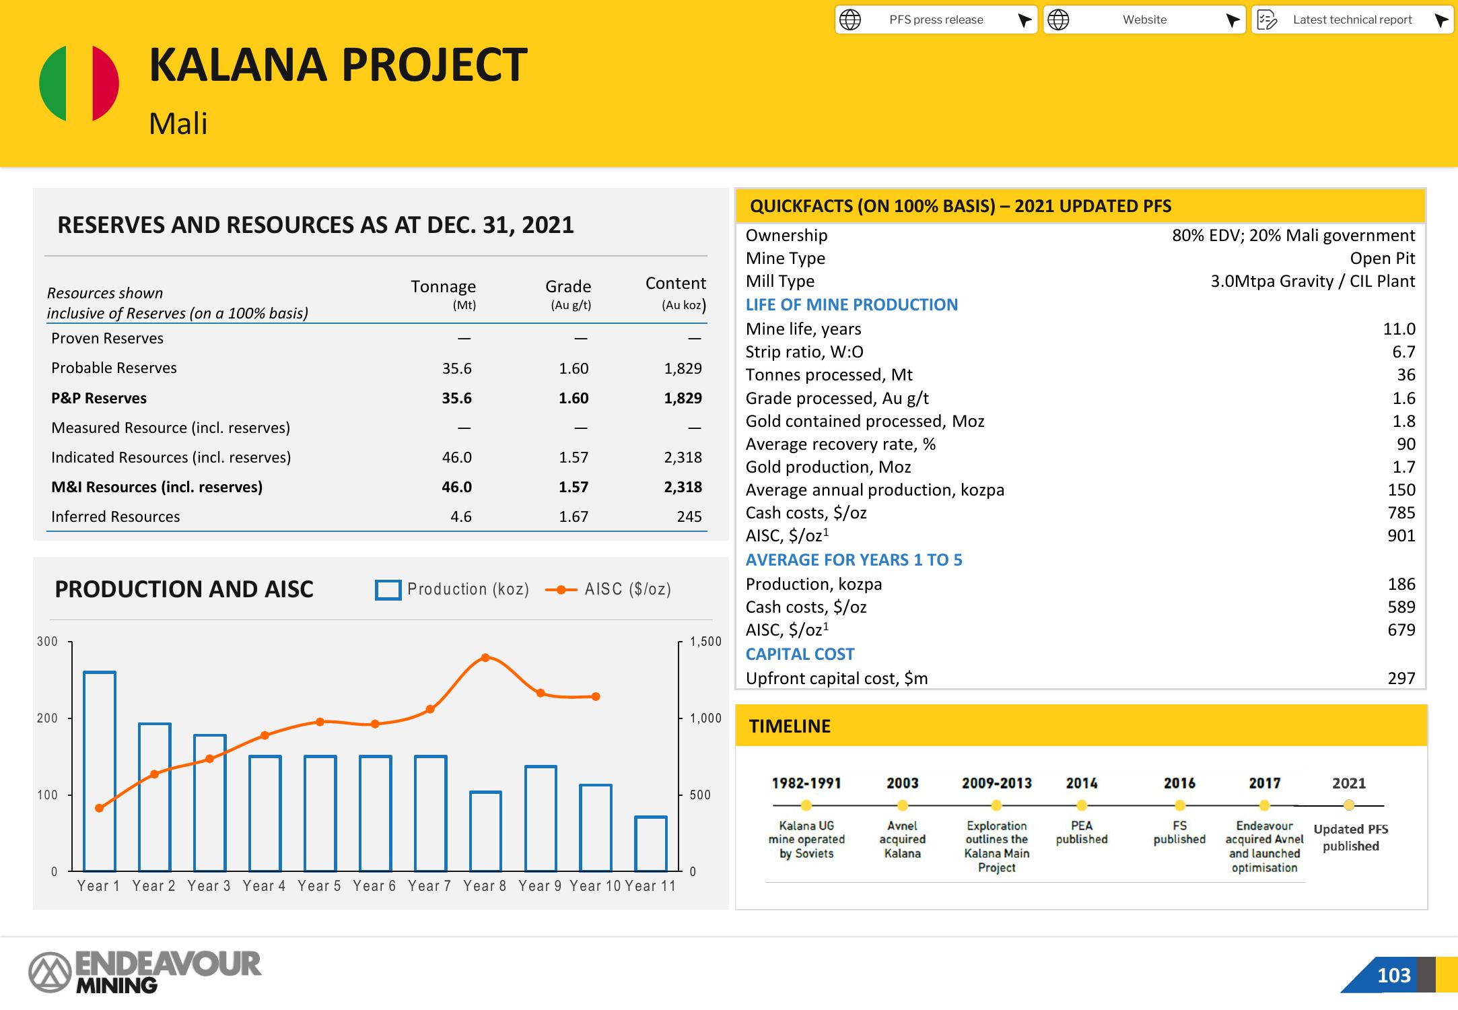Click 'Updated PFS published' timeline text

pyautogui.click(x=1350, y=838)
